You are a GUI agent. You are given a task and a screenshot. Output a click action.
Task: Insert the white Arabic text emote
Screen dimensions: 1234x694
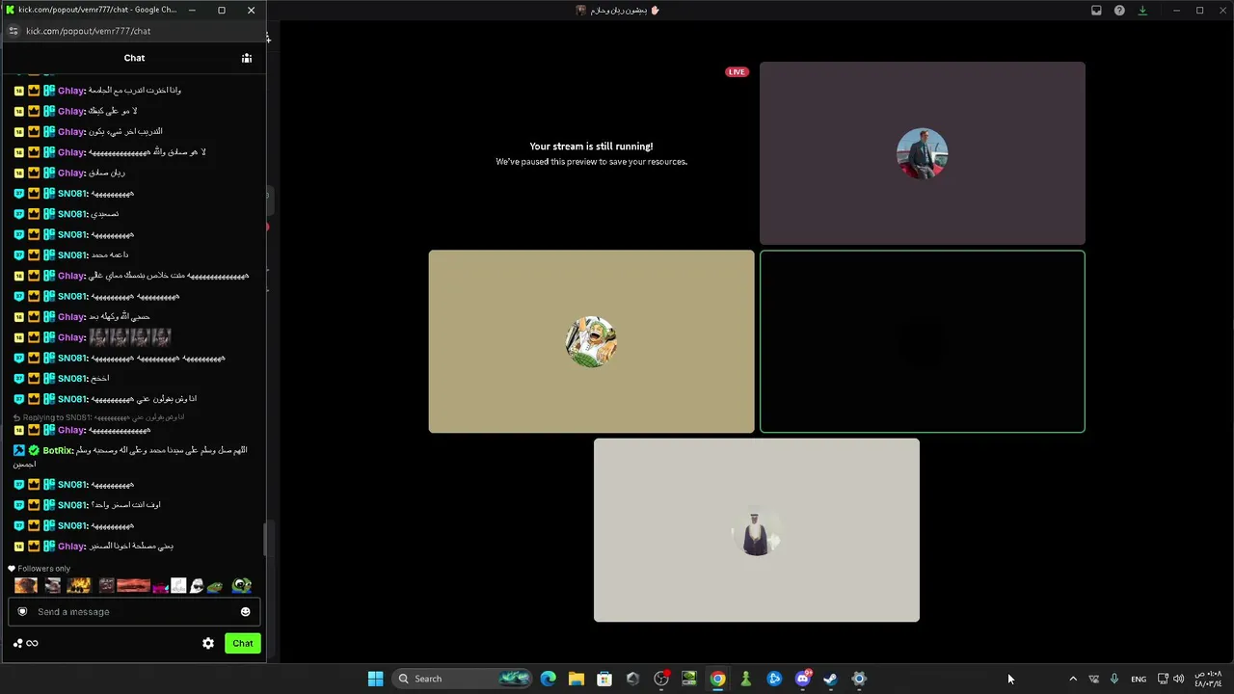pos(178,585)
